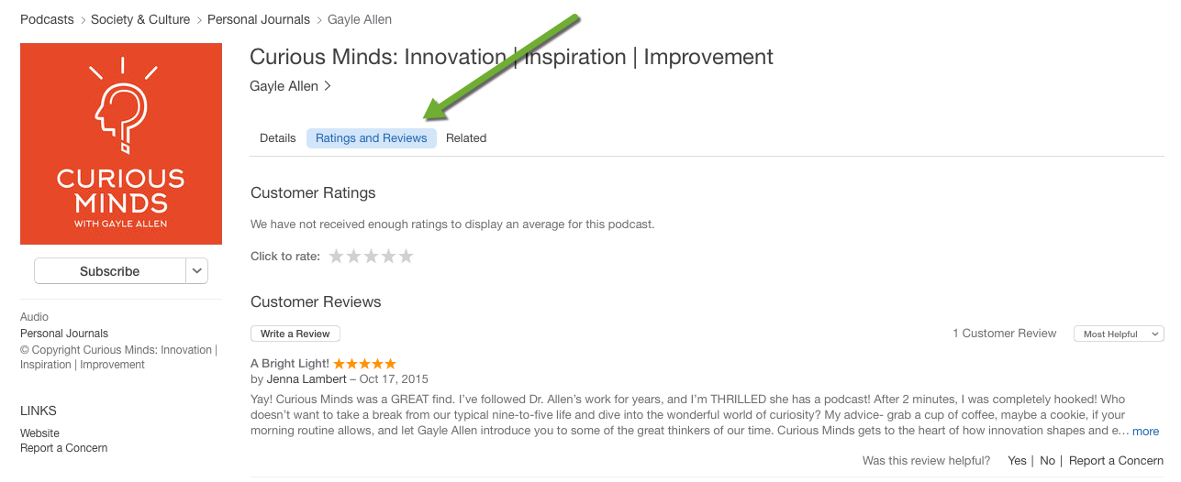
Task: Rate the podcast with the third star
Action: tap(372, 257)
